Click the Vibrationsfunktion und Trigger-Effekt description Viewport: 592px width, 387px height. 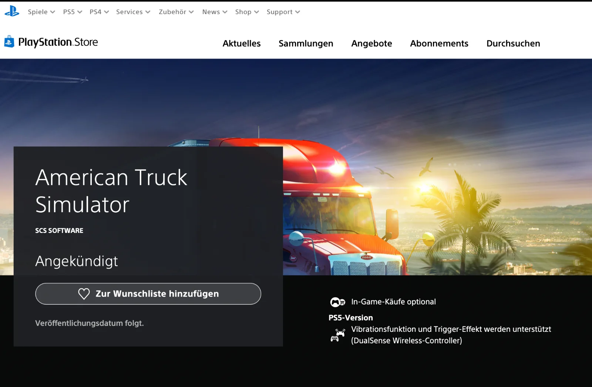click(x=451, y=335)
